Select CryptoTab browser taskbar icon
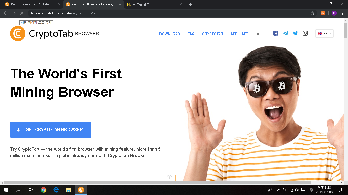This screenshot has width=348, height=195. (x=81, y=190)
